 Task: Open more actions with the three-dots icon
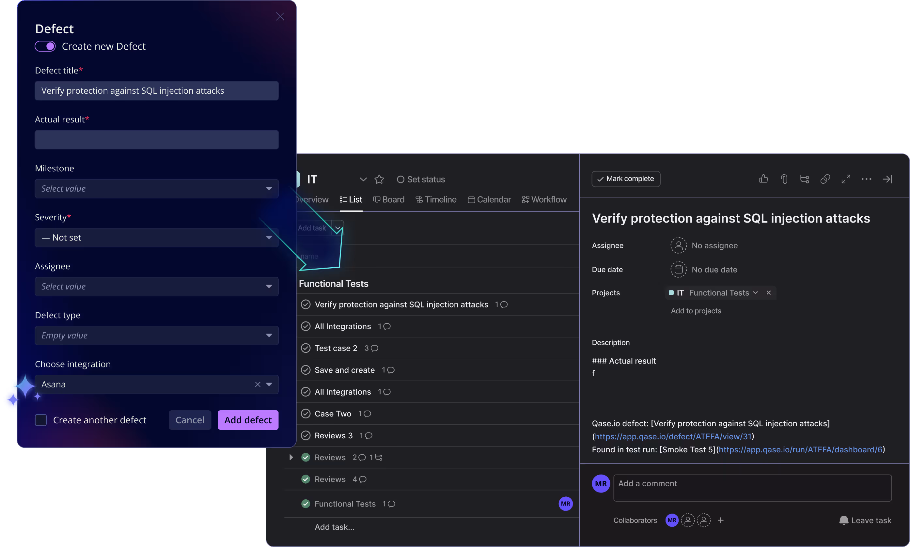(867, 179)
